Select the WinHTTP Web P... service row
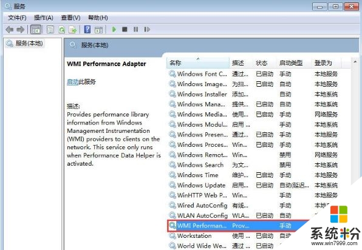This screenshot has width=362, height=250. point(254,195)
